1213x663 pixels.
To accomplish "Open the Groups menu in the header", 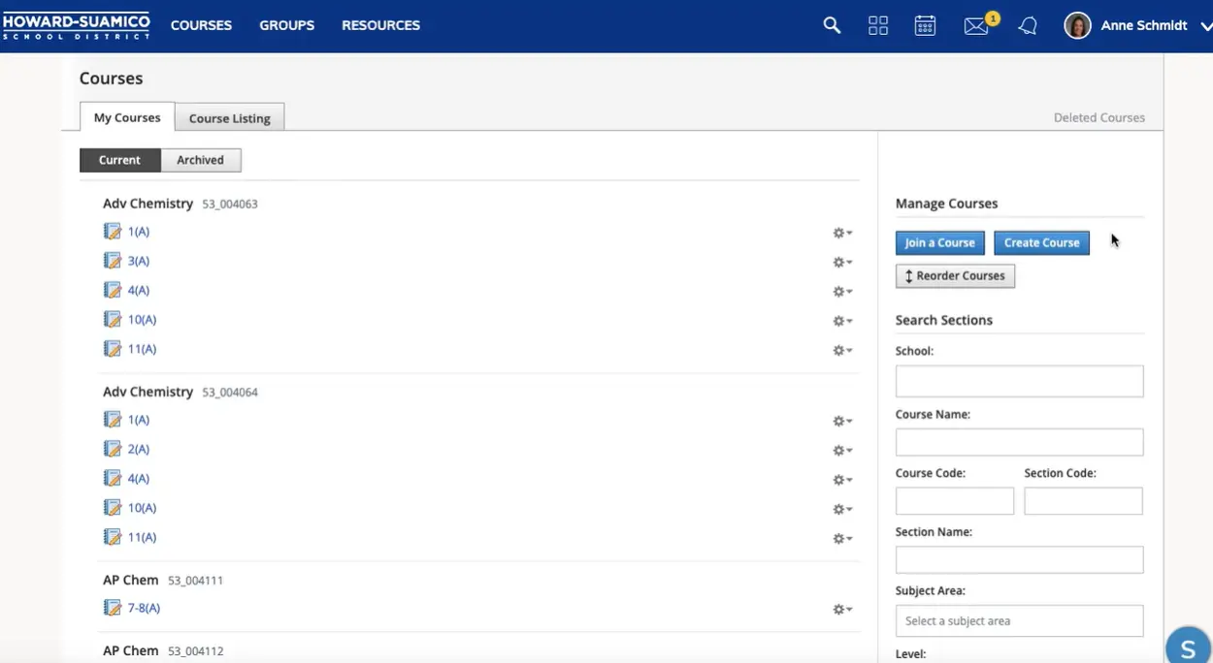I will coord(286,25).
